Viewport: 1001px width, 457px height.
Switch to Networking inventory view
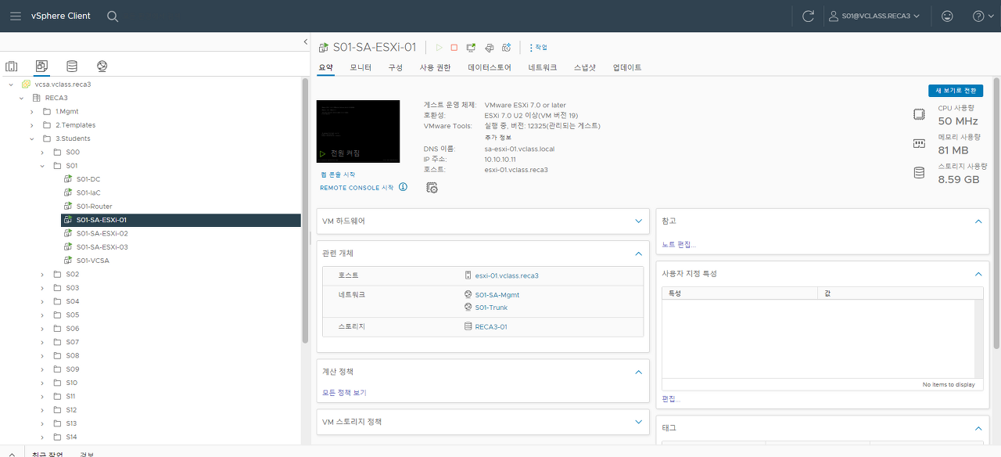102,67
